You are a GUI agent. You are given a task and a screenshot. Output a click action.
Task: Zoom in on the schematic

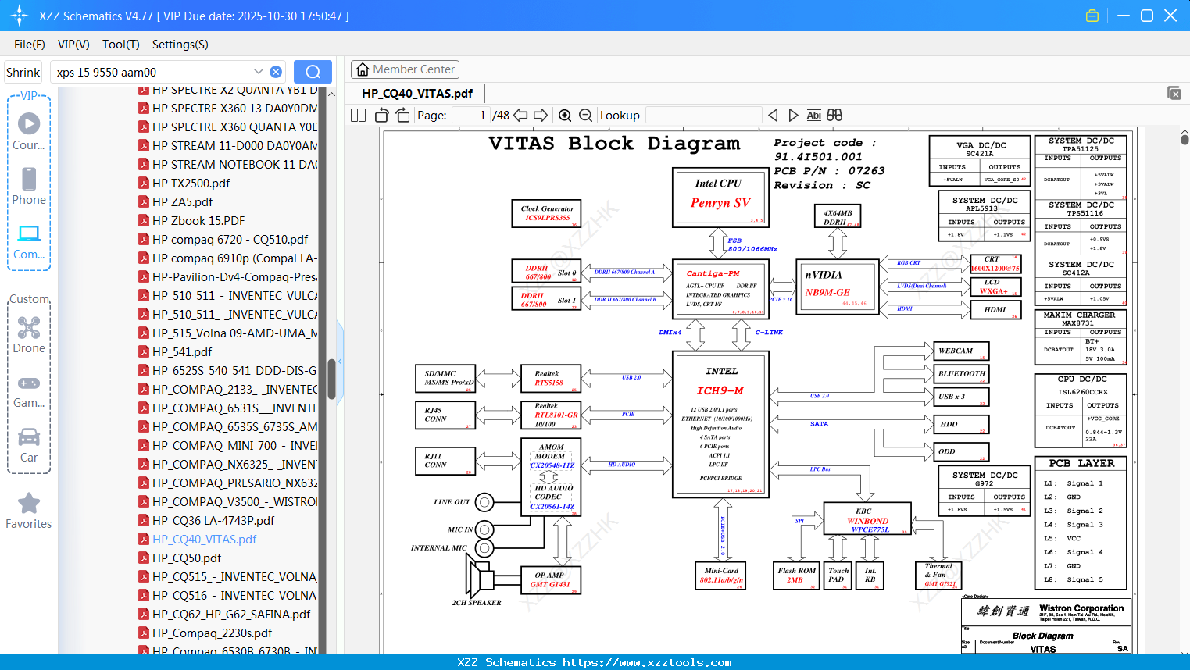[x=565, y=115]
